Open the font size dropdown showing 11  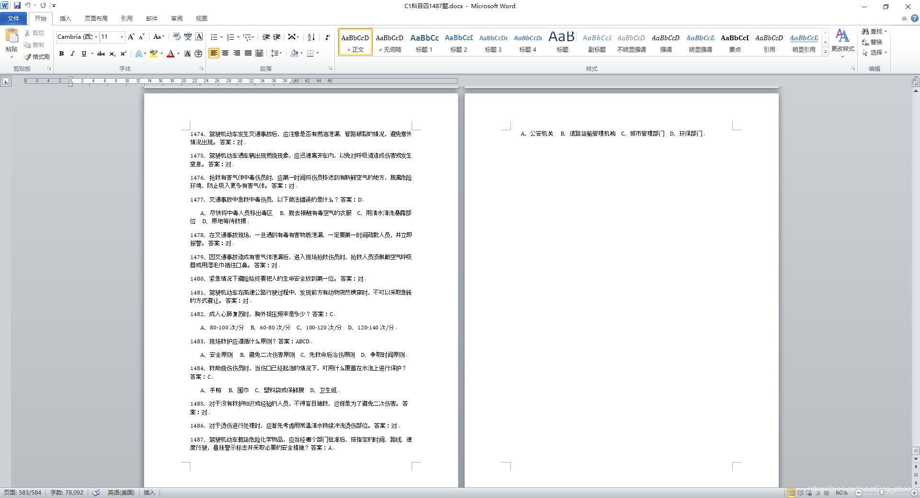click(x=112, y=37)
